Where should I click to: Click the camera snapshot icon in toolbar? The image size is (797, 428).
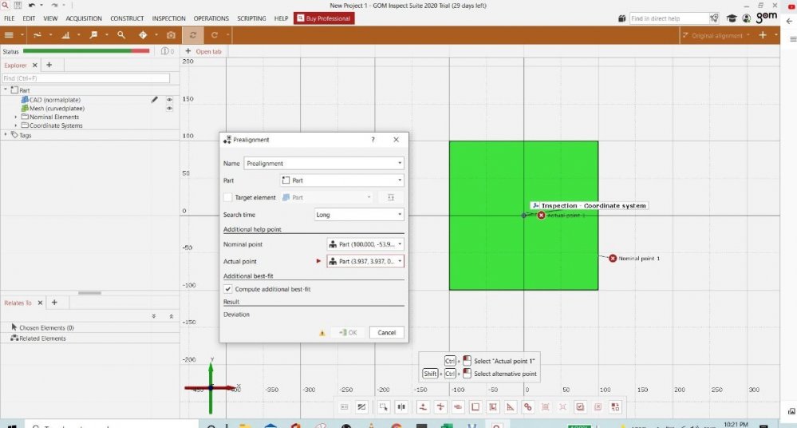click(x=171, y=35)
